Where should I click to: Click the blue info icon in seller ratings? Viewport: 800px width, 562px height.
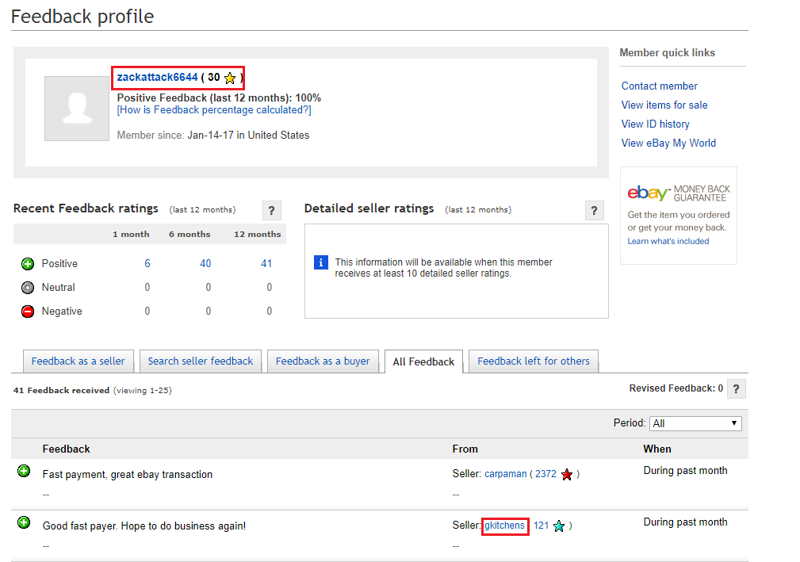pyautogui.click(x=321, y=262)
